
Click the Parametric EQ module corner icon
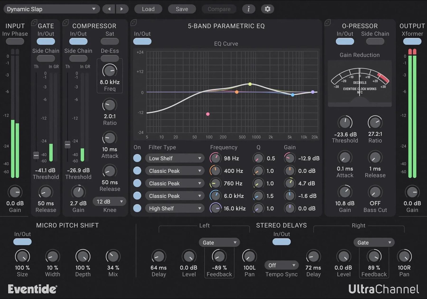coord(134,22)
